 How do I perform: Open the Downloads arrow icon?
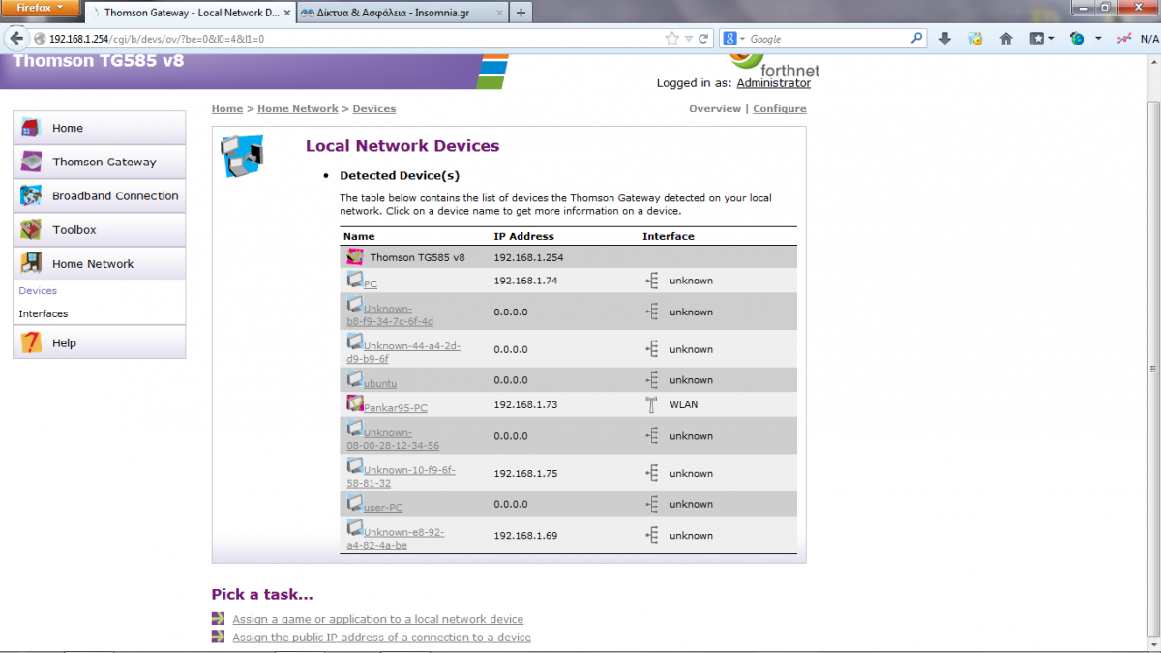(945, 39)
